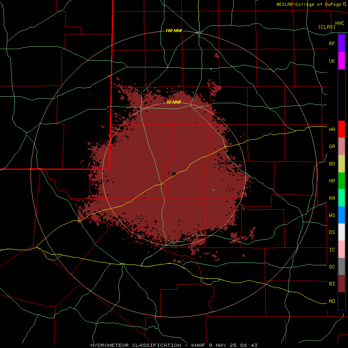Pick the HR green legend swatch
Image resolution: width=348 pixels, height=348 pixels.
coord(341,181)
